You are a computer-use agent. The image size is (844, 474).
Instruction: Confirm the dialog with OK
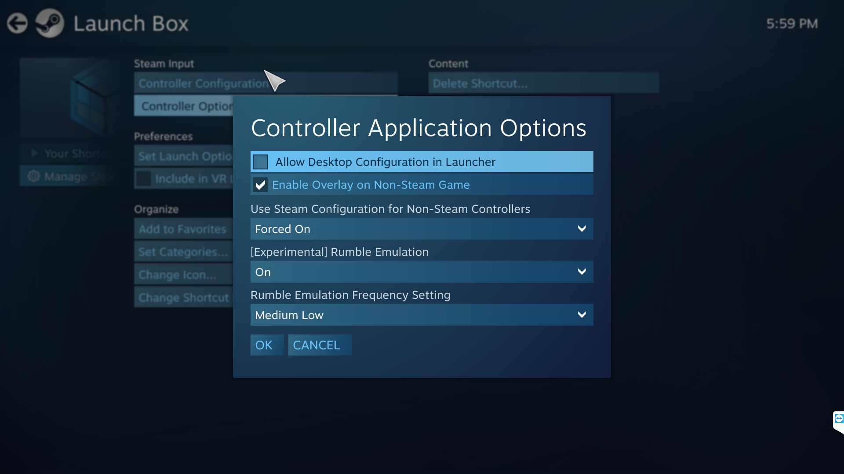tap(267, 345)
